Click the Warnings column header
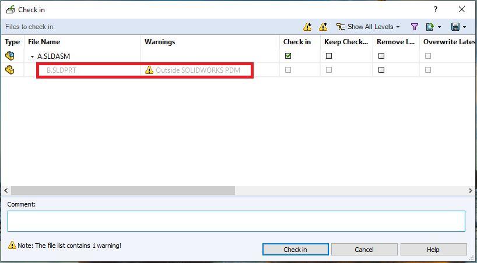The width and height of the screenshot is (477, 263). (x=210, y=42)
